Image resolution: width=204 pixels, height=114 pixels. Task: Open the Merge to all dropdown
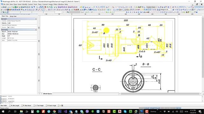(x=166, y=10)
